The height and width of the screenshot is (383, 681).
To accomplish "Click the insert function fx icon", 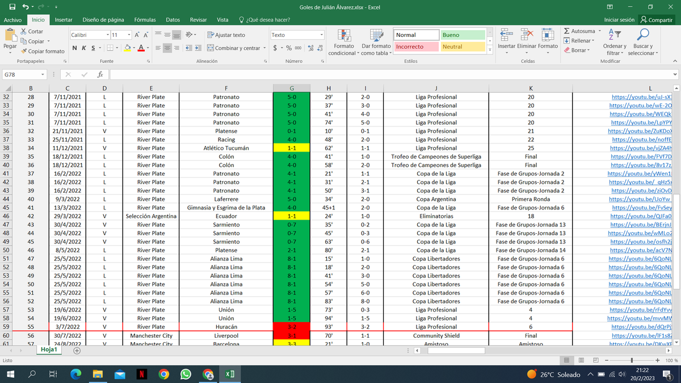I will coord(100,74).
